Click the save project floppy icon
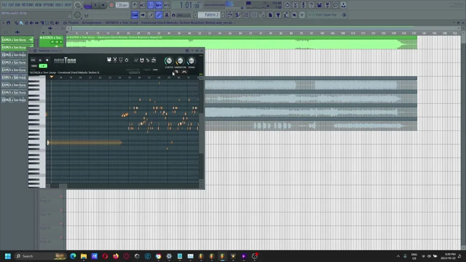Viewport: 466px width, 262px height. tap(319, 5)
